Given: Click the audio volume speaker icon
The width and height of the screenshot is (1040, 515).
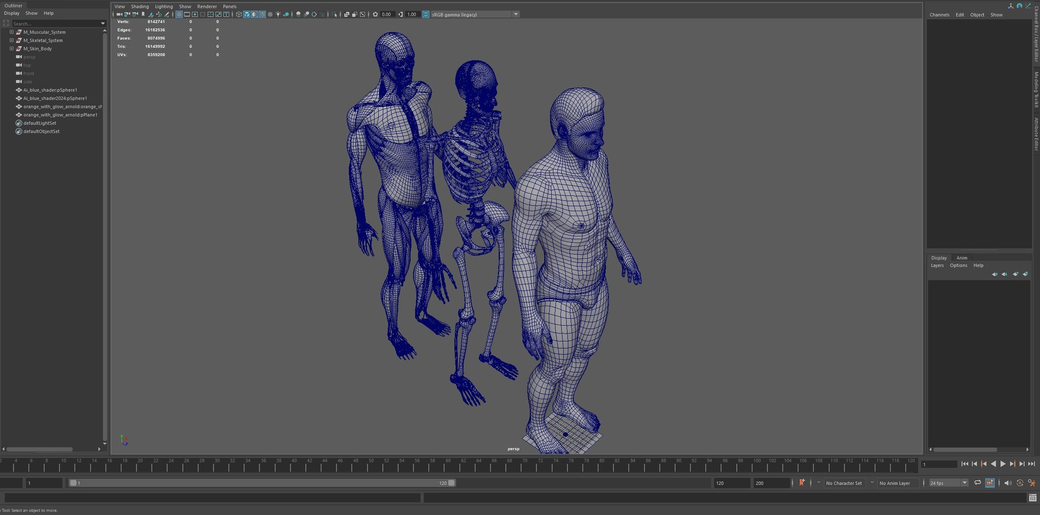Looking at the screenshot, I should [x=1008, y=483].
